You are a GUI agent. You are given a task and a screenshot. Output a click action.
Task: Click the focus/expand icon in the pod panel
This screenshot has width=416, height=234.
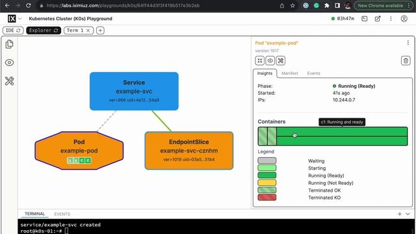pos(260,60)
